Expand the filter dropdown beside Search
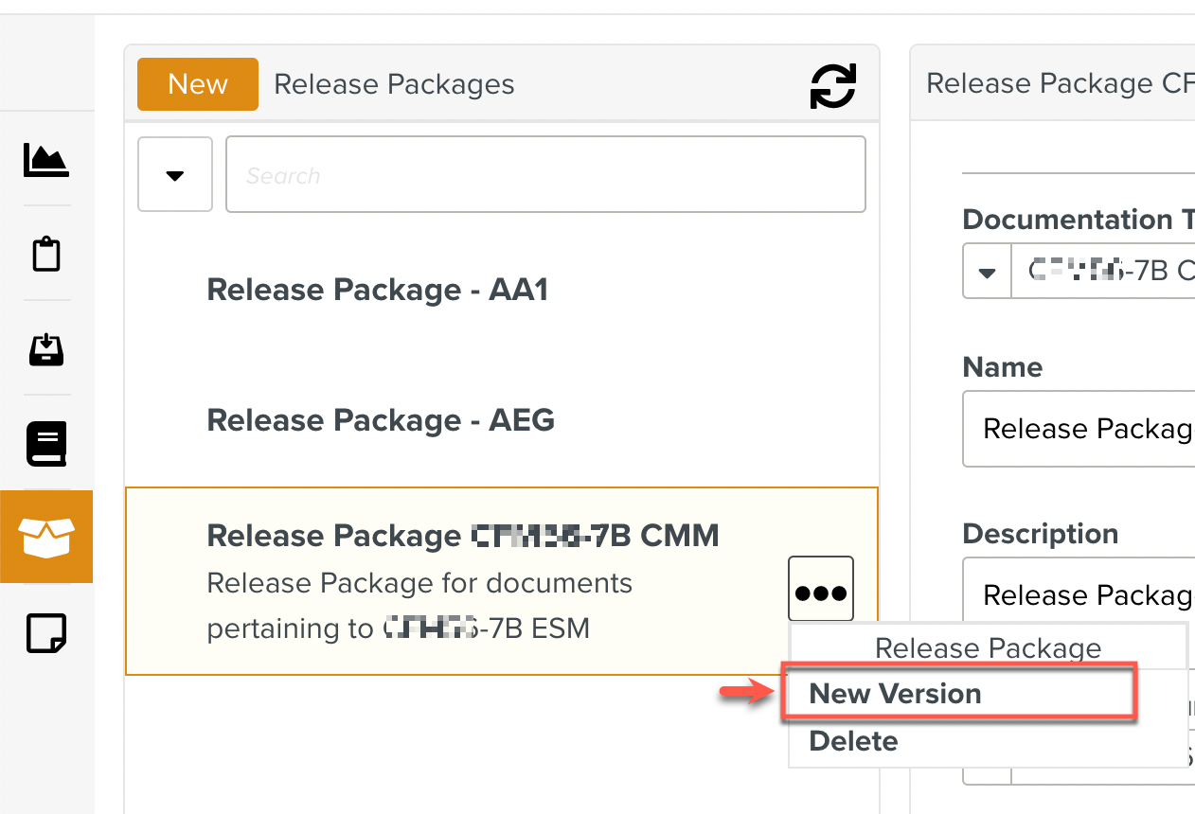This screenshot has height=814, width=1195. (x=175, y=175)
